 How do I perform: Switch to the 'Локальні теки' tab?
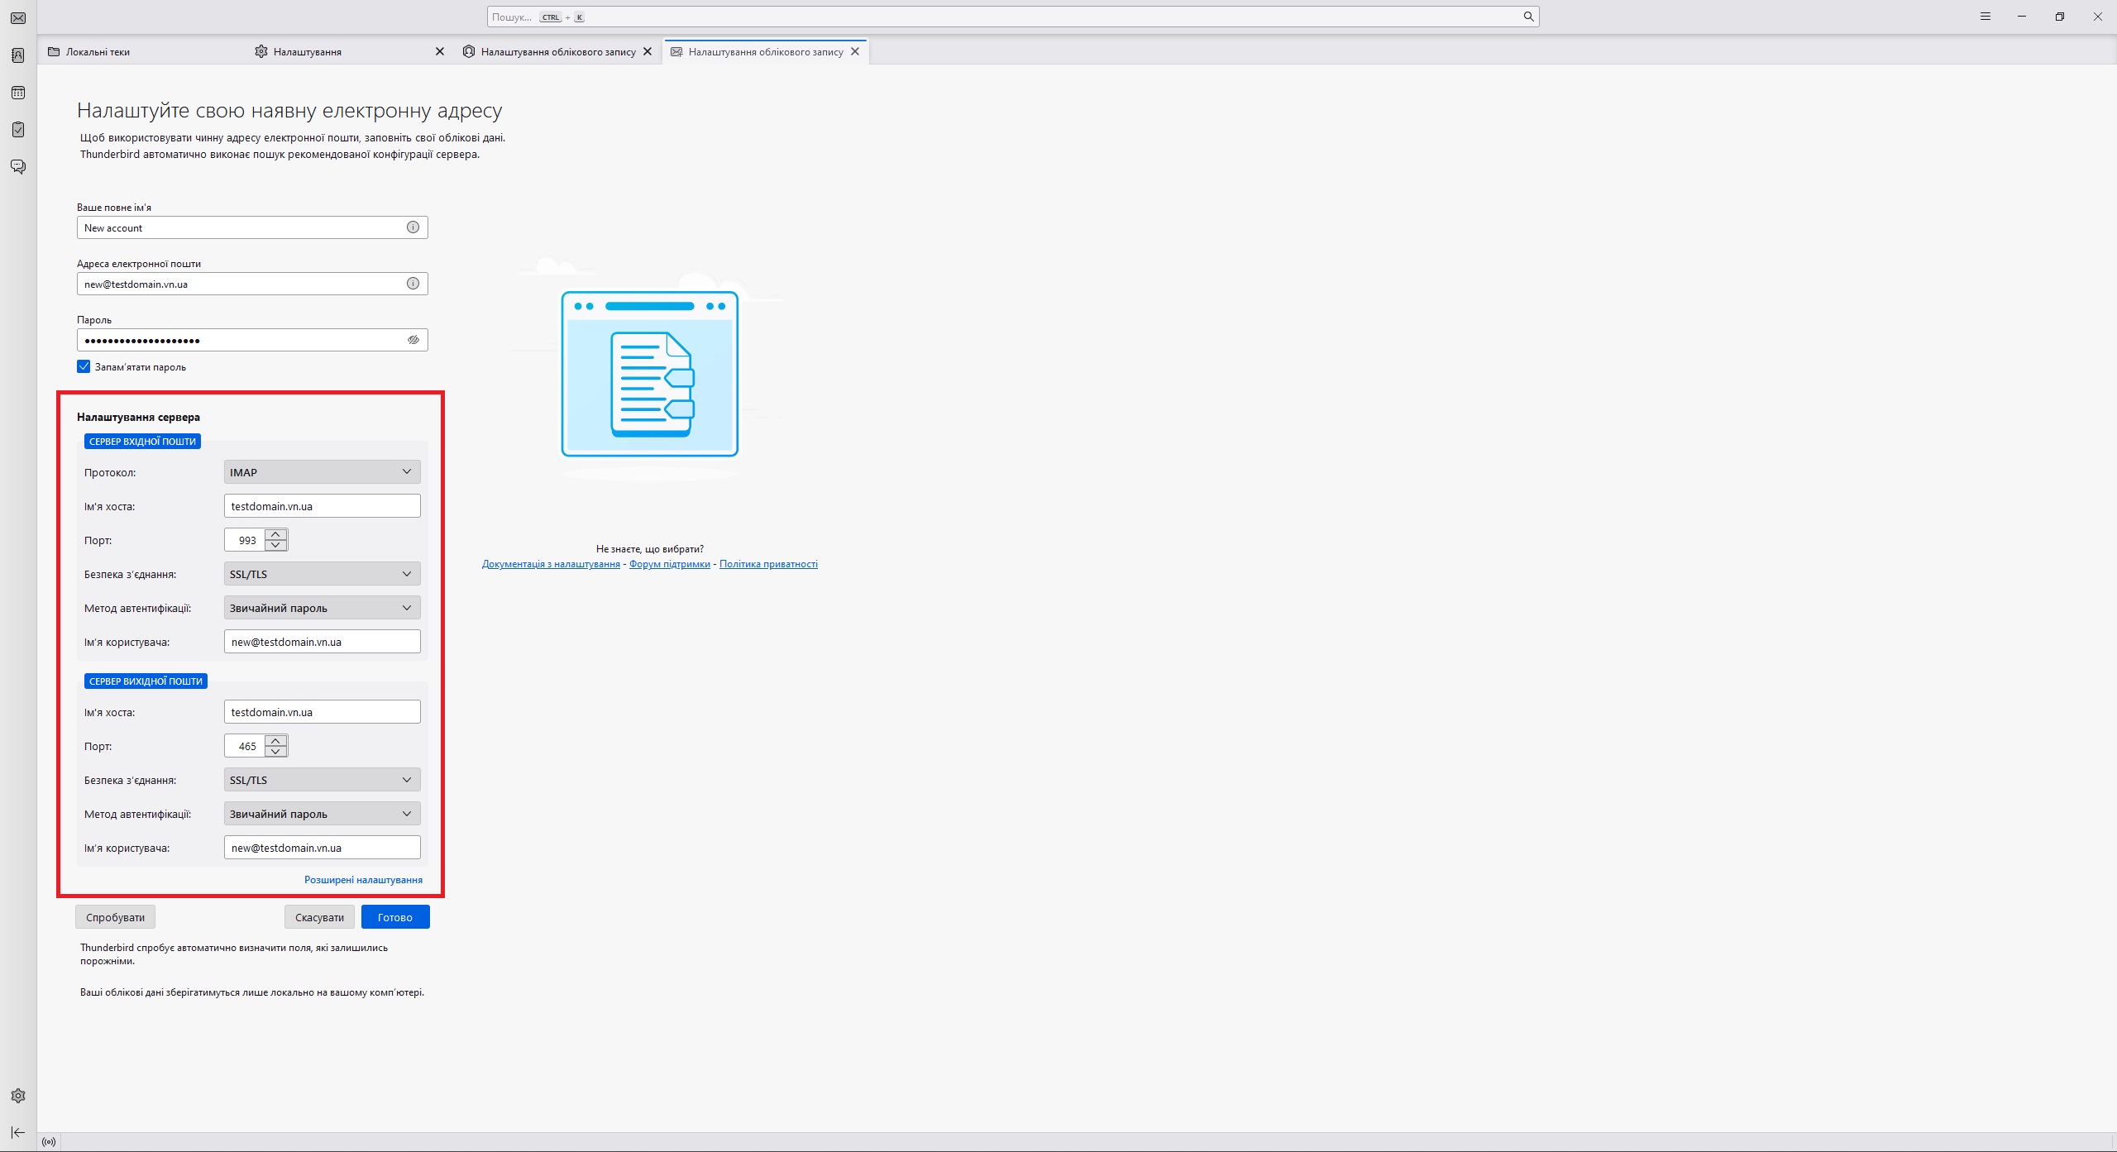click(x=98, y=51)
